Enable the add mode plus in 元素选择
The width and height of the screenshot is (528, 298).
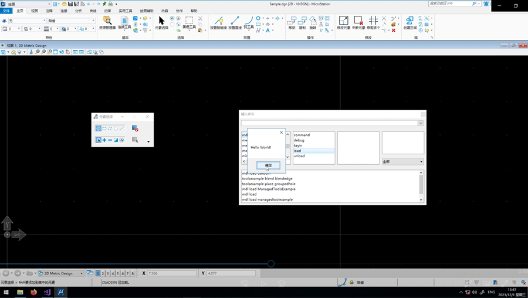click(x=104, y=140)
